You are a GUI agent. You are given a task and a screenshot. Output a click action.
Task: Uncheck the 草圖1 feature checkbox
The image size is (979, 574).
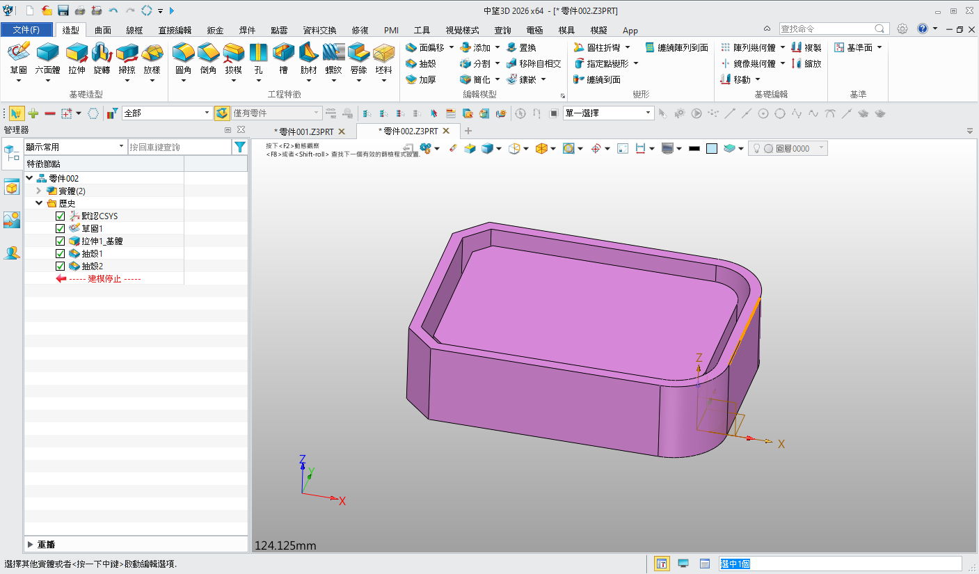point(60,228)
